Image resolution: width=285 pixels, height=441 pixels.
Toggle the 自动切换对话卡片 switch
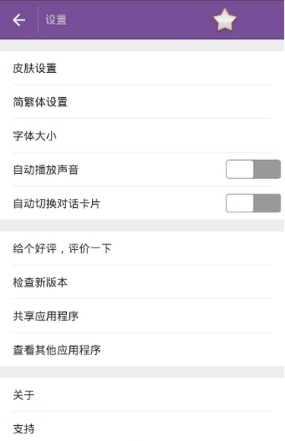(253, 203)
